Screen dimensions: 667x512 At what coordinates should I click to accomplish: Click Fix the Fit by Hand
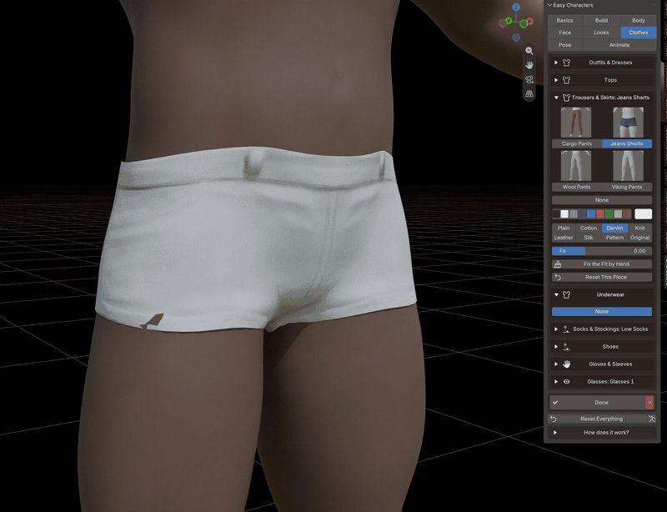coord(602,264)
